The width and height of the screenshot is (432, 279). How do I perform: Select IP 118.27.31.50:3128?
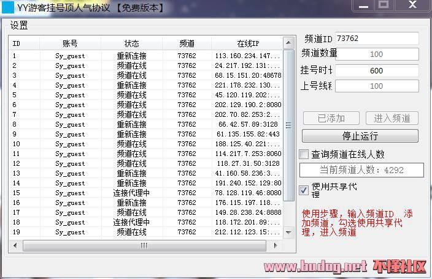(x=248, y=163)
